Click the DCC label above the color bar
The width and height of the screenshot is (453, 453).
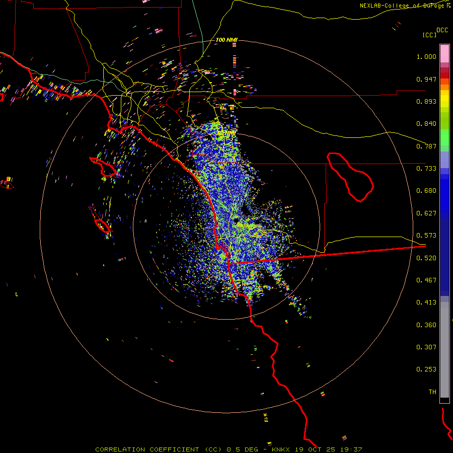pyautogui.click(x=442, y=30)
